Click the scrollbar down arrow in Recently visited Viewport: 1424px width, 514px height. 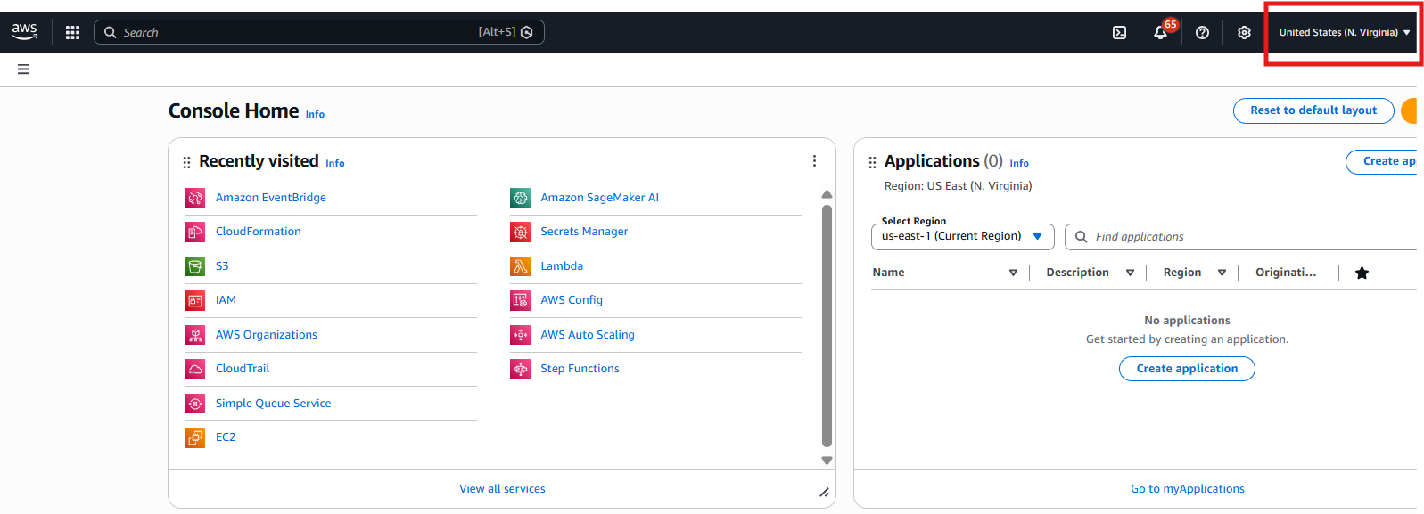[x=827, y=461]
